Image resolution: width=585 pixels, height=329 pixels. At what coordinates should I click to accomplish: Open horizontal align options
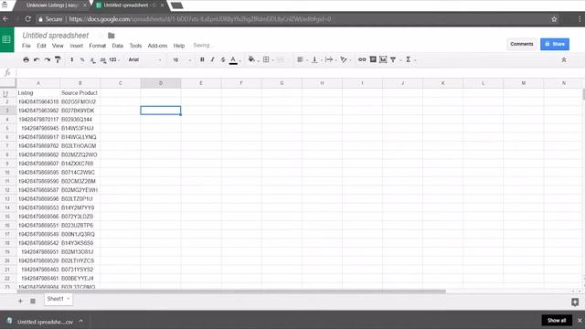pyautogui.click(x=300, y=59)
